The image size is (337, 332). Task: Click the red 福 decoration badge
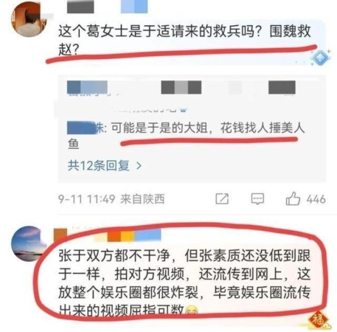click(x=318, y=320)
